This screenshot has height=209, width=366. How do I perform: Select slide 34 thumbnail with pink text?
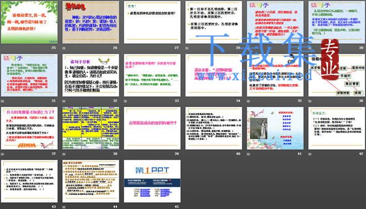[x=213, y=75]
